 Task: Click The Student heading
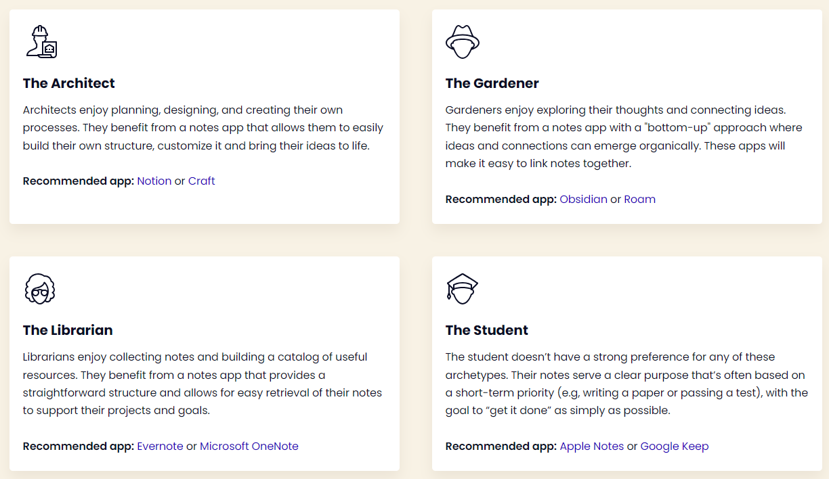tap(487, 330)
